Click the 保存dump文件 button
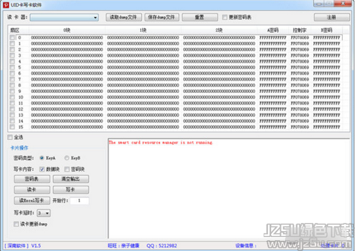The image size is (355, 251). [161, 17]
